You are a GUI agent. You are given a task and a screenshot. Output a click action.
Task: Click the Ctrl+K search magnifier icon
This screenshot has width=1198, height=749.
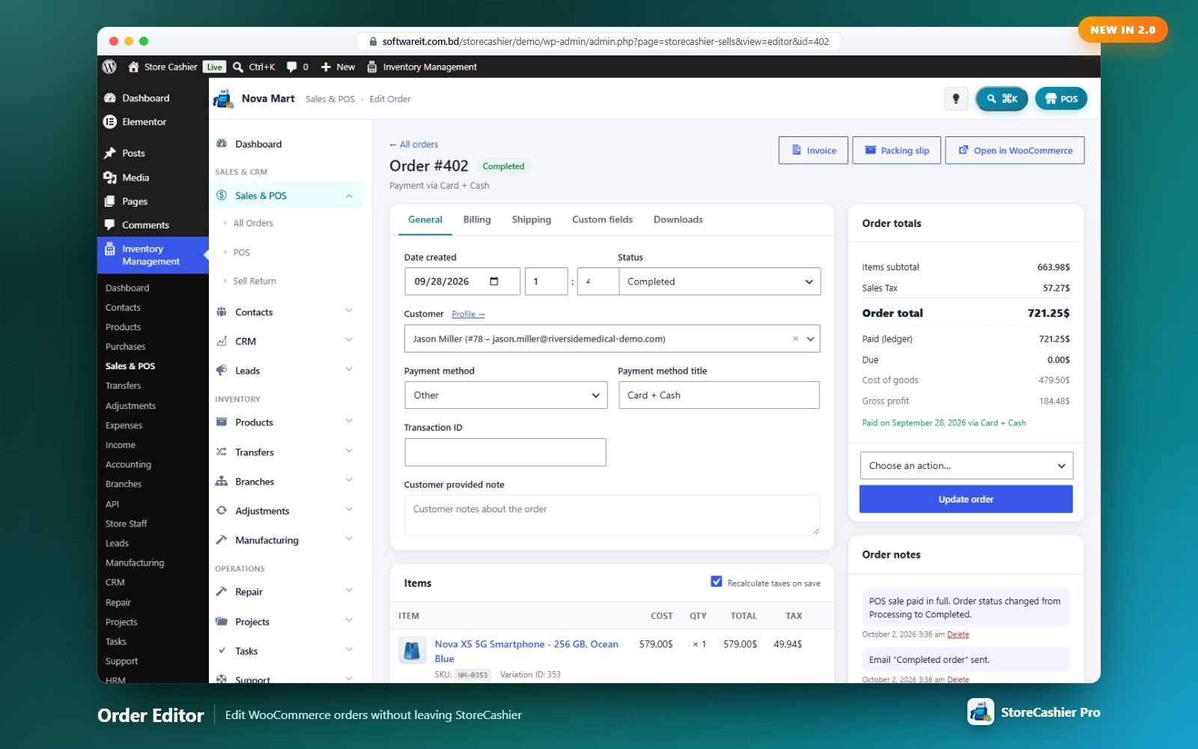click(238, 67)
